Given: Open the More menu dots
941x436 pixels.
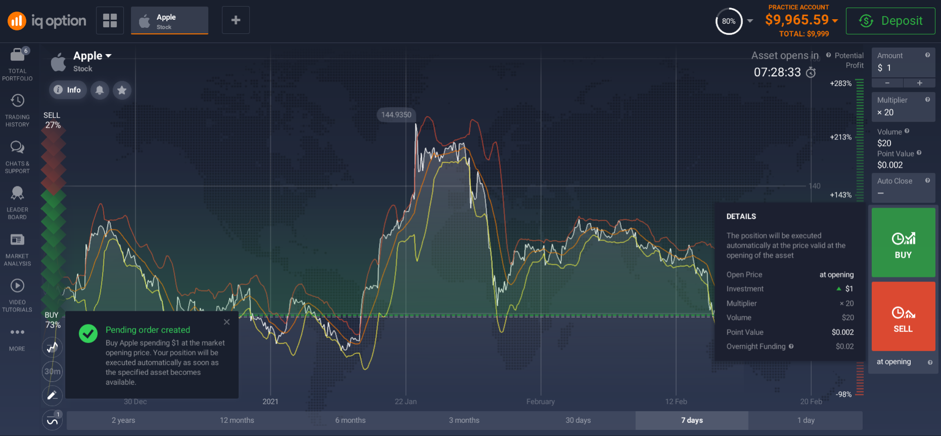Looking at the screenshot, I should point(18,332).
